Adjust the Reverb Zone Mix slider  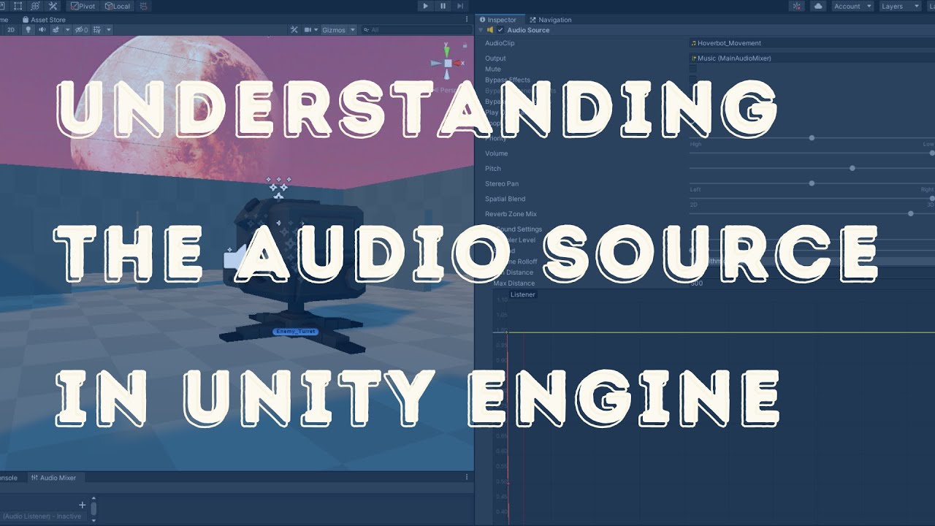pyautogui.click(x=910, y=213)
